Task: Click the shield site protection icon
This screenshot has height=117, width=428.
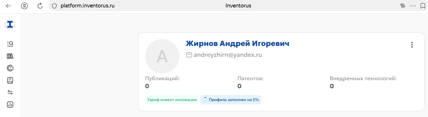Action: point(54,6)
